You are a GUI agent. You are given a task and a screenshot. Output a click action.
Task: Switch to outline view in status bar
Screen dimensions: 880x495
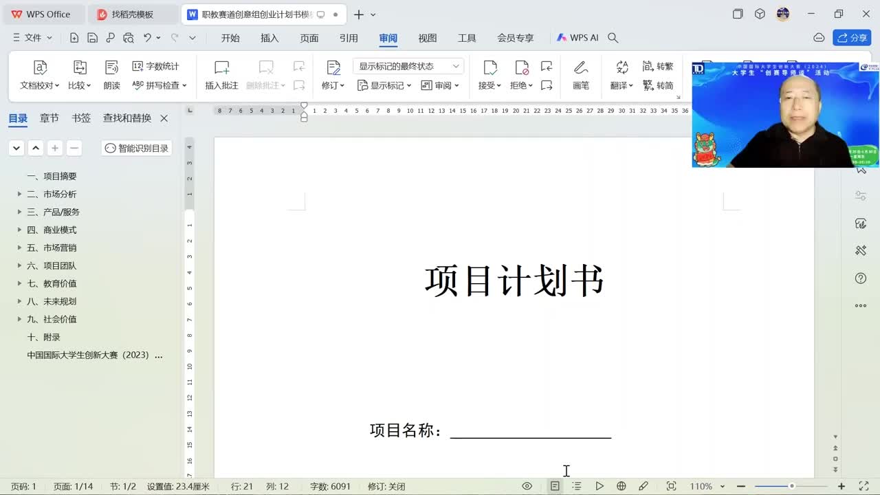[577, 486]
